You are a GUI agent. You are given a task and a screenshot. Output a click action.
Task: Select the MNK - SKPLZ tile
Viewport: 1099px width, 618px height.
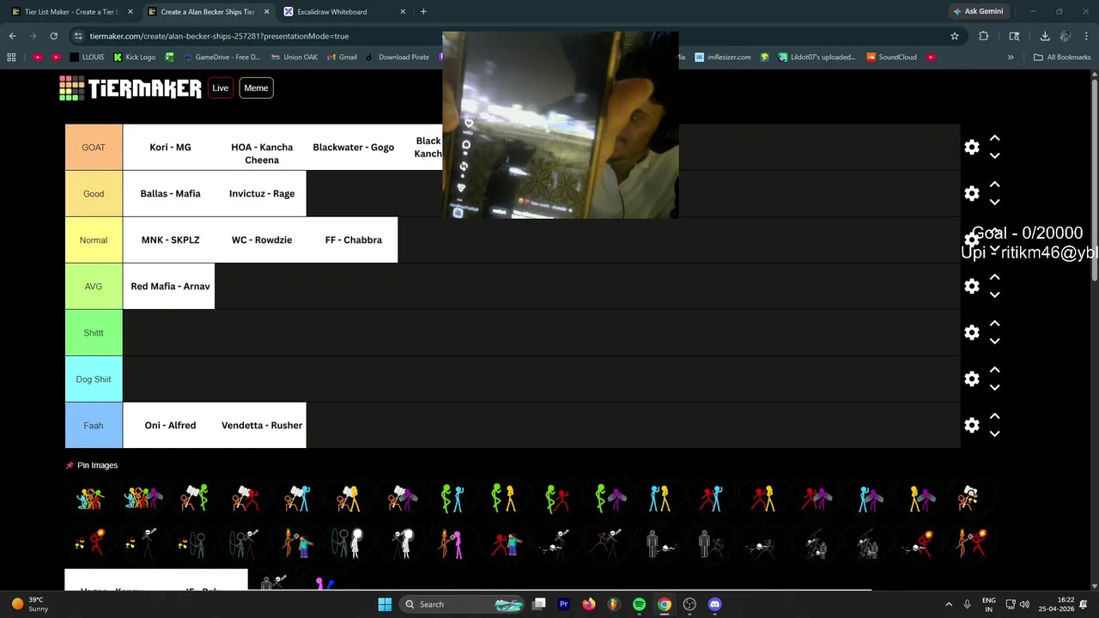(x=170, y=240)
